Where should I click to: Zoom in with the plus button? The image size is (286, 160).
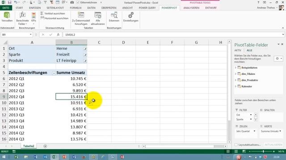tap(274, 152)
